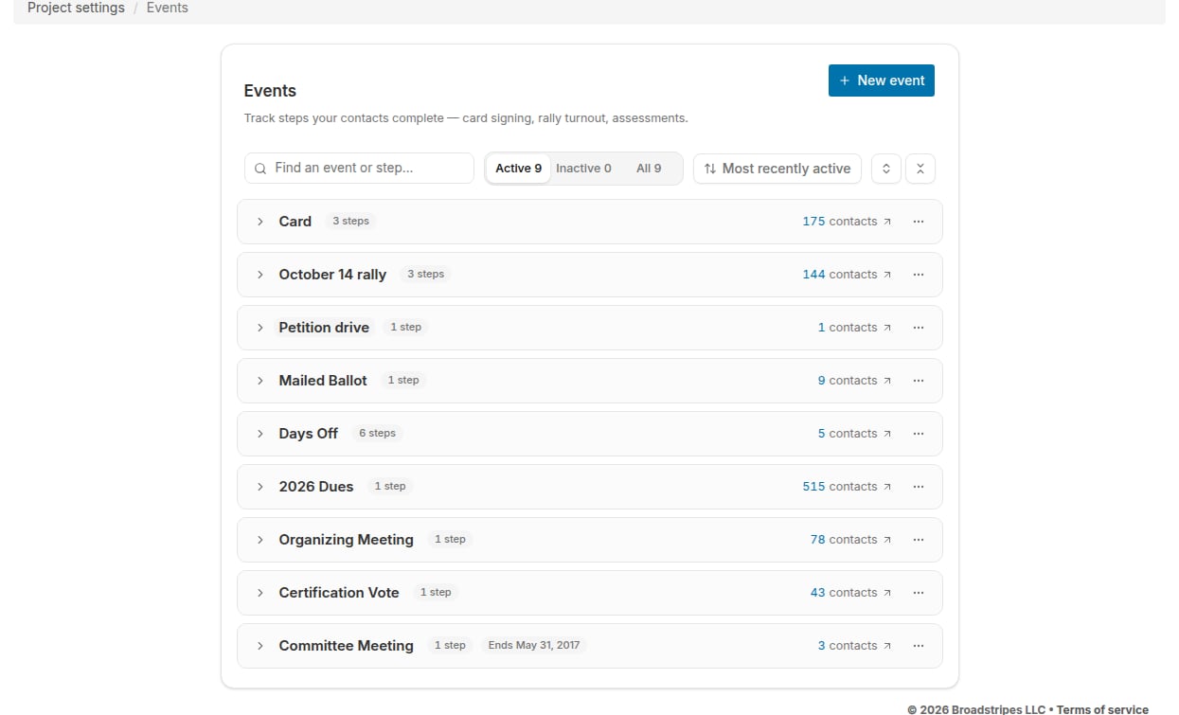1179x715 pixels.
Task: Open the more options menu for Days Off
Action: tap(918, 434)
